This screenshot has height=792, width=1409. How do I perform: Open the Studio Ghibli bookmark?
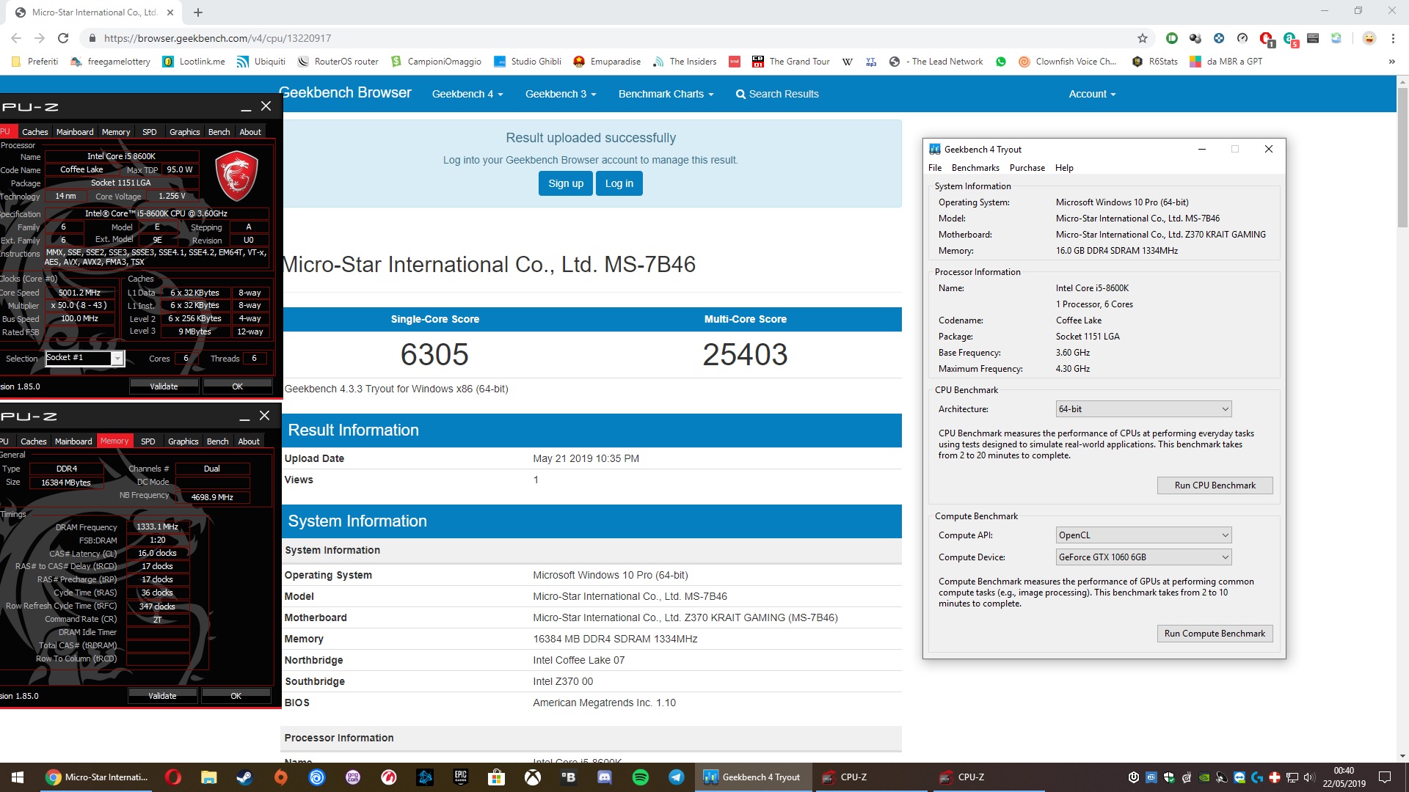528,62
